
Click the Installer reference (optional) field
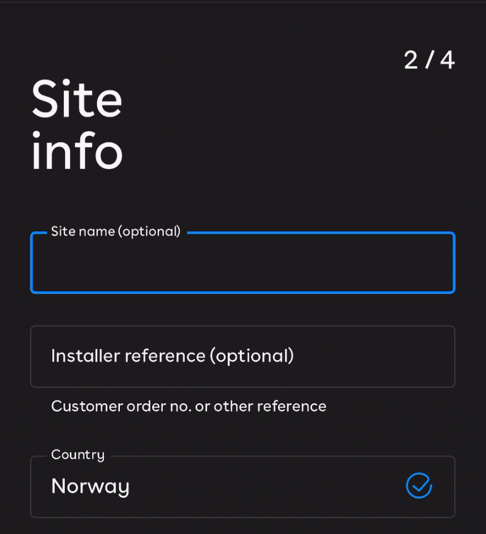242,356
